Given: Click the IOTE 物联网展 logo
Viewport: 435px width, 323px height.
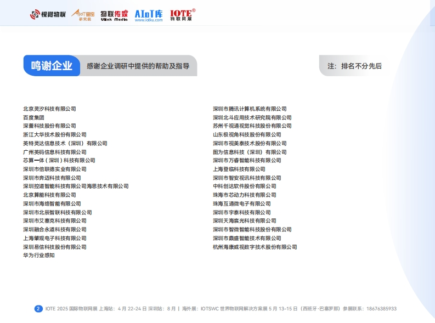Looking at the screenshot, I should point(183,15).
